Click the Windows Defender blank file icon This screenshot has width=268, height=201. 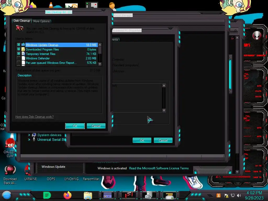pyautogui.click(x=23, y=58)
